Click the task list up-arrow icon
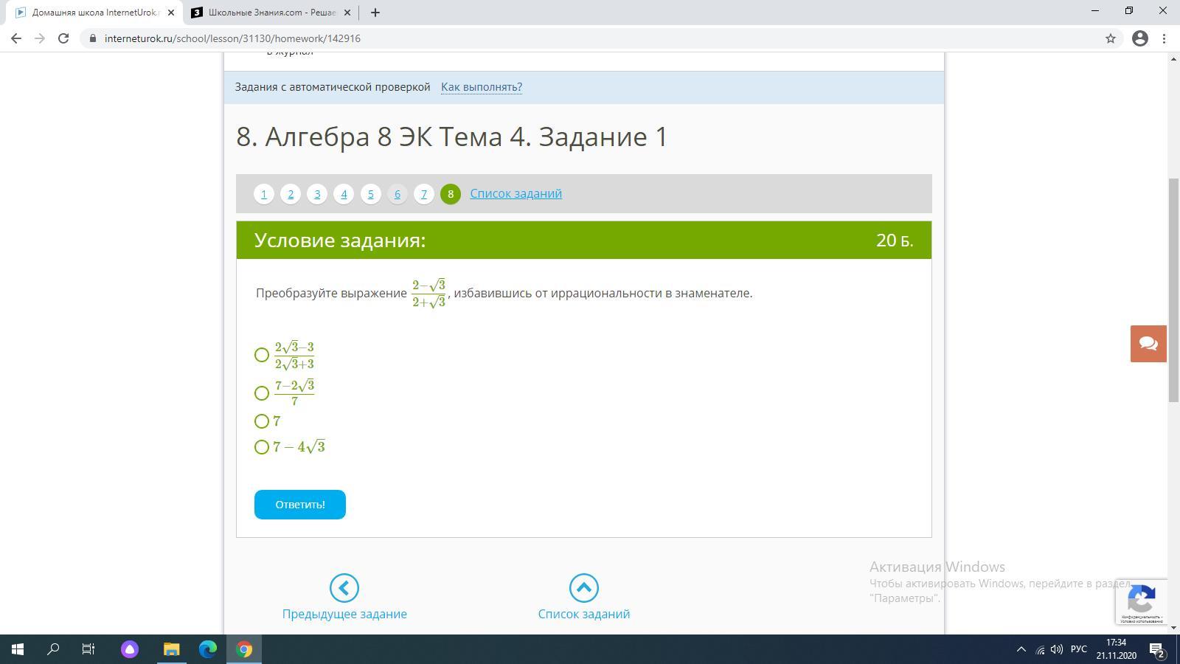1180x664 pixels. coord(583,588)
